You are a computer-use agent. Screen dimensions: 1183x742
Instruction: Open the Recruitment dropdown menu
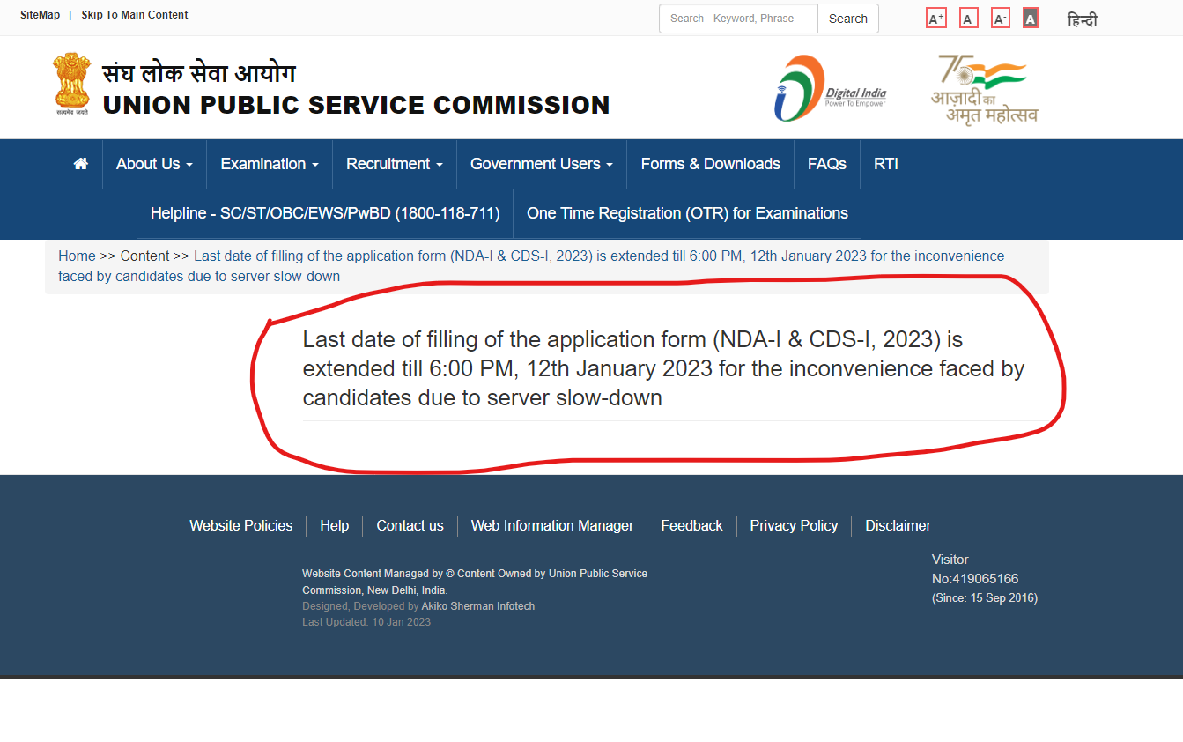tap(394, 164)
